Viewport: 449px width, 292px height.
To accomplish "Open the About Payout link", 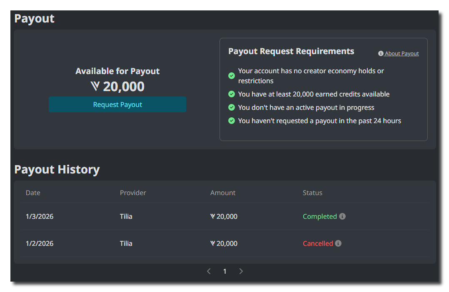I will pyautogui.click(x=401, y=53).
